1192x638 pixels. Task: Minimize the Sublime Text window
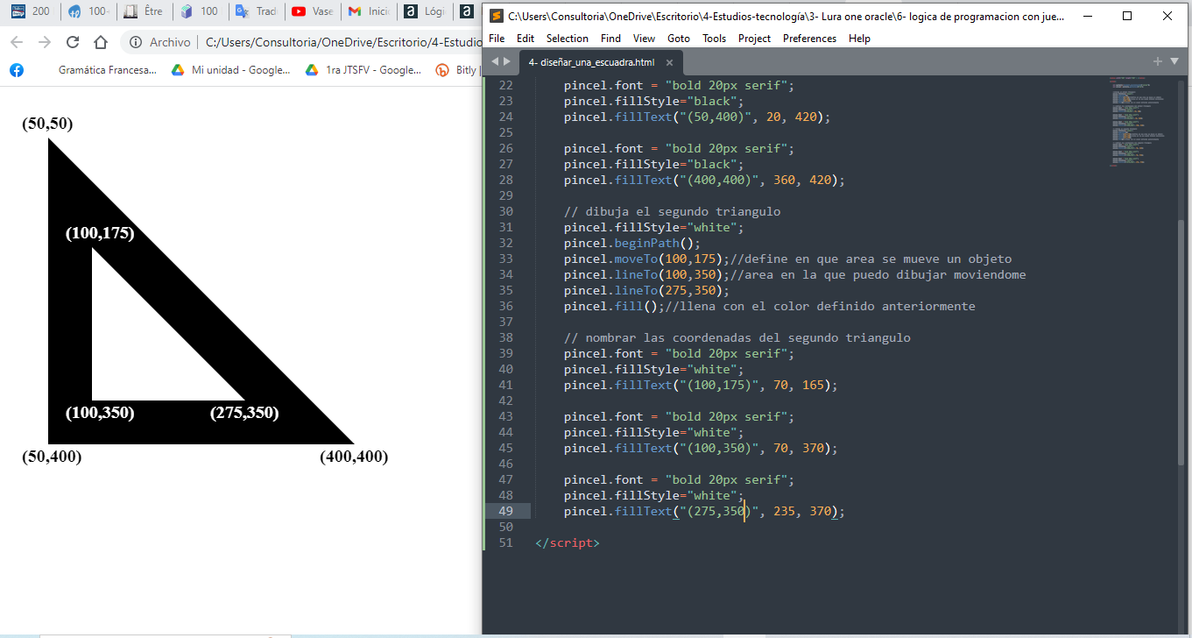(x=1088, y=16)
